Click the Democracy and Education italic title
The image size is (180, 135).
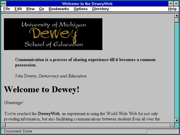tap(62, 76)
